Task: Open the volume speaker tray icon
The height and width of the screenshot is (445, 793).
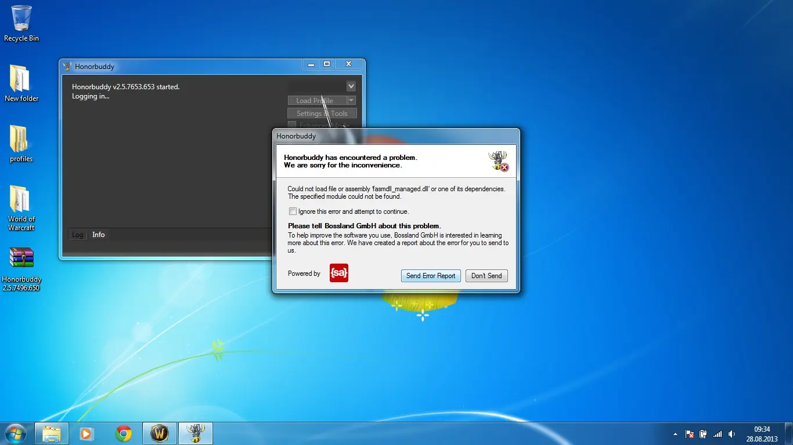Action: [x=731, y=434]
